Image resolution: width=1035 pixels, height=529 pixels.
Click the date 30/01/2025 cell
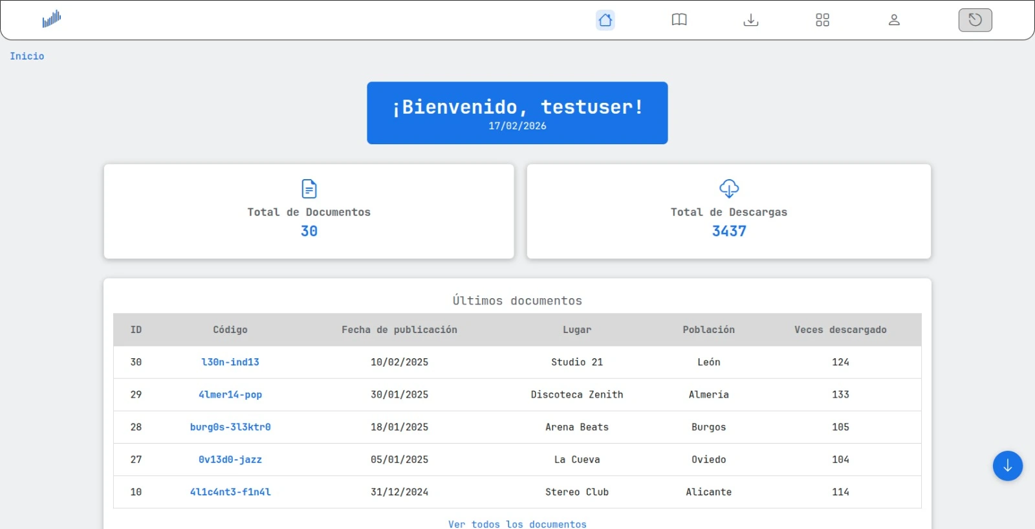(x=399, y=394)
